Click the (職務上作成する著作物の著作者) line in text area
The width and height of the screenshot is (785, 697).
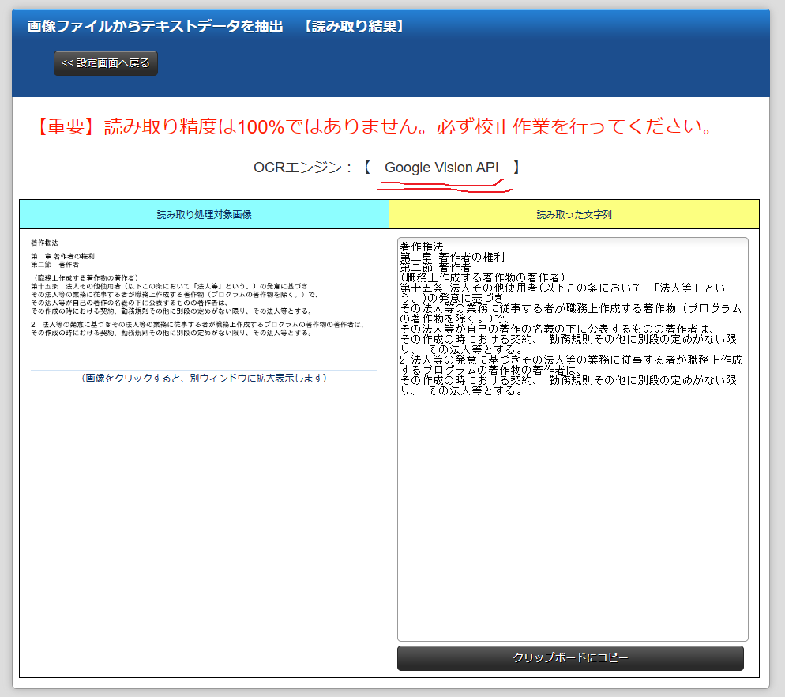[x=482, y=277]
